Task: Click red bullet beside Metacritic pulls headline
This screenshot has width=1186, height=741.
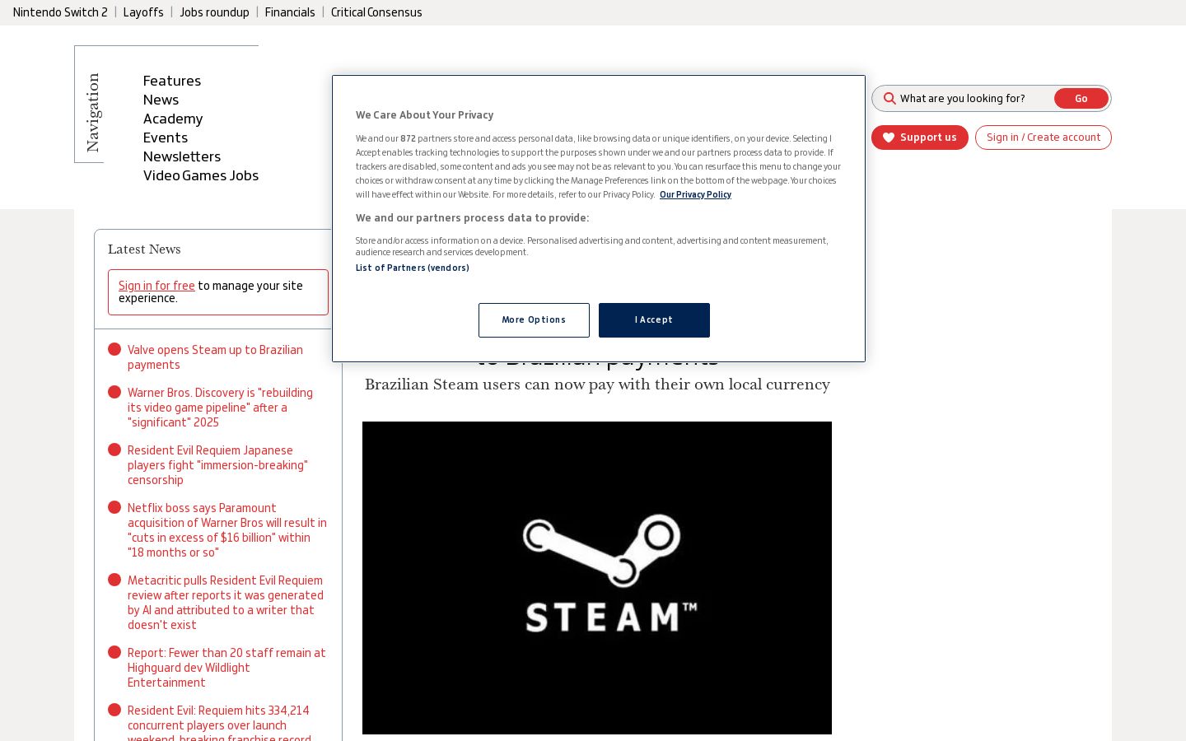Action: pyautogui.click(x=114, y=580)
